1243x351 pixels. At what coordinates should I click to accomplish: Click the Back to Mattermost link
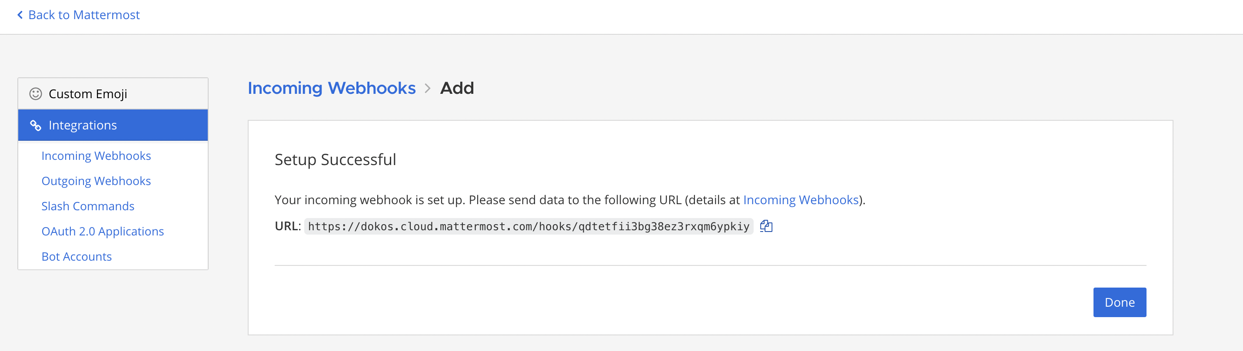click(84, 14)
